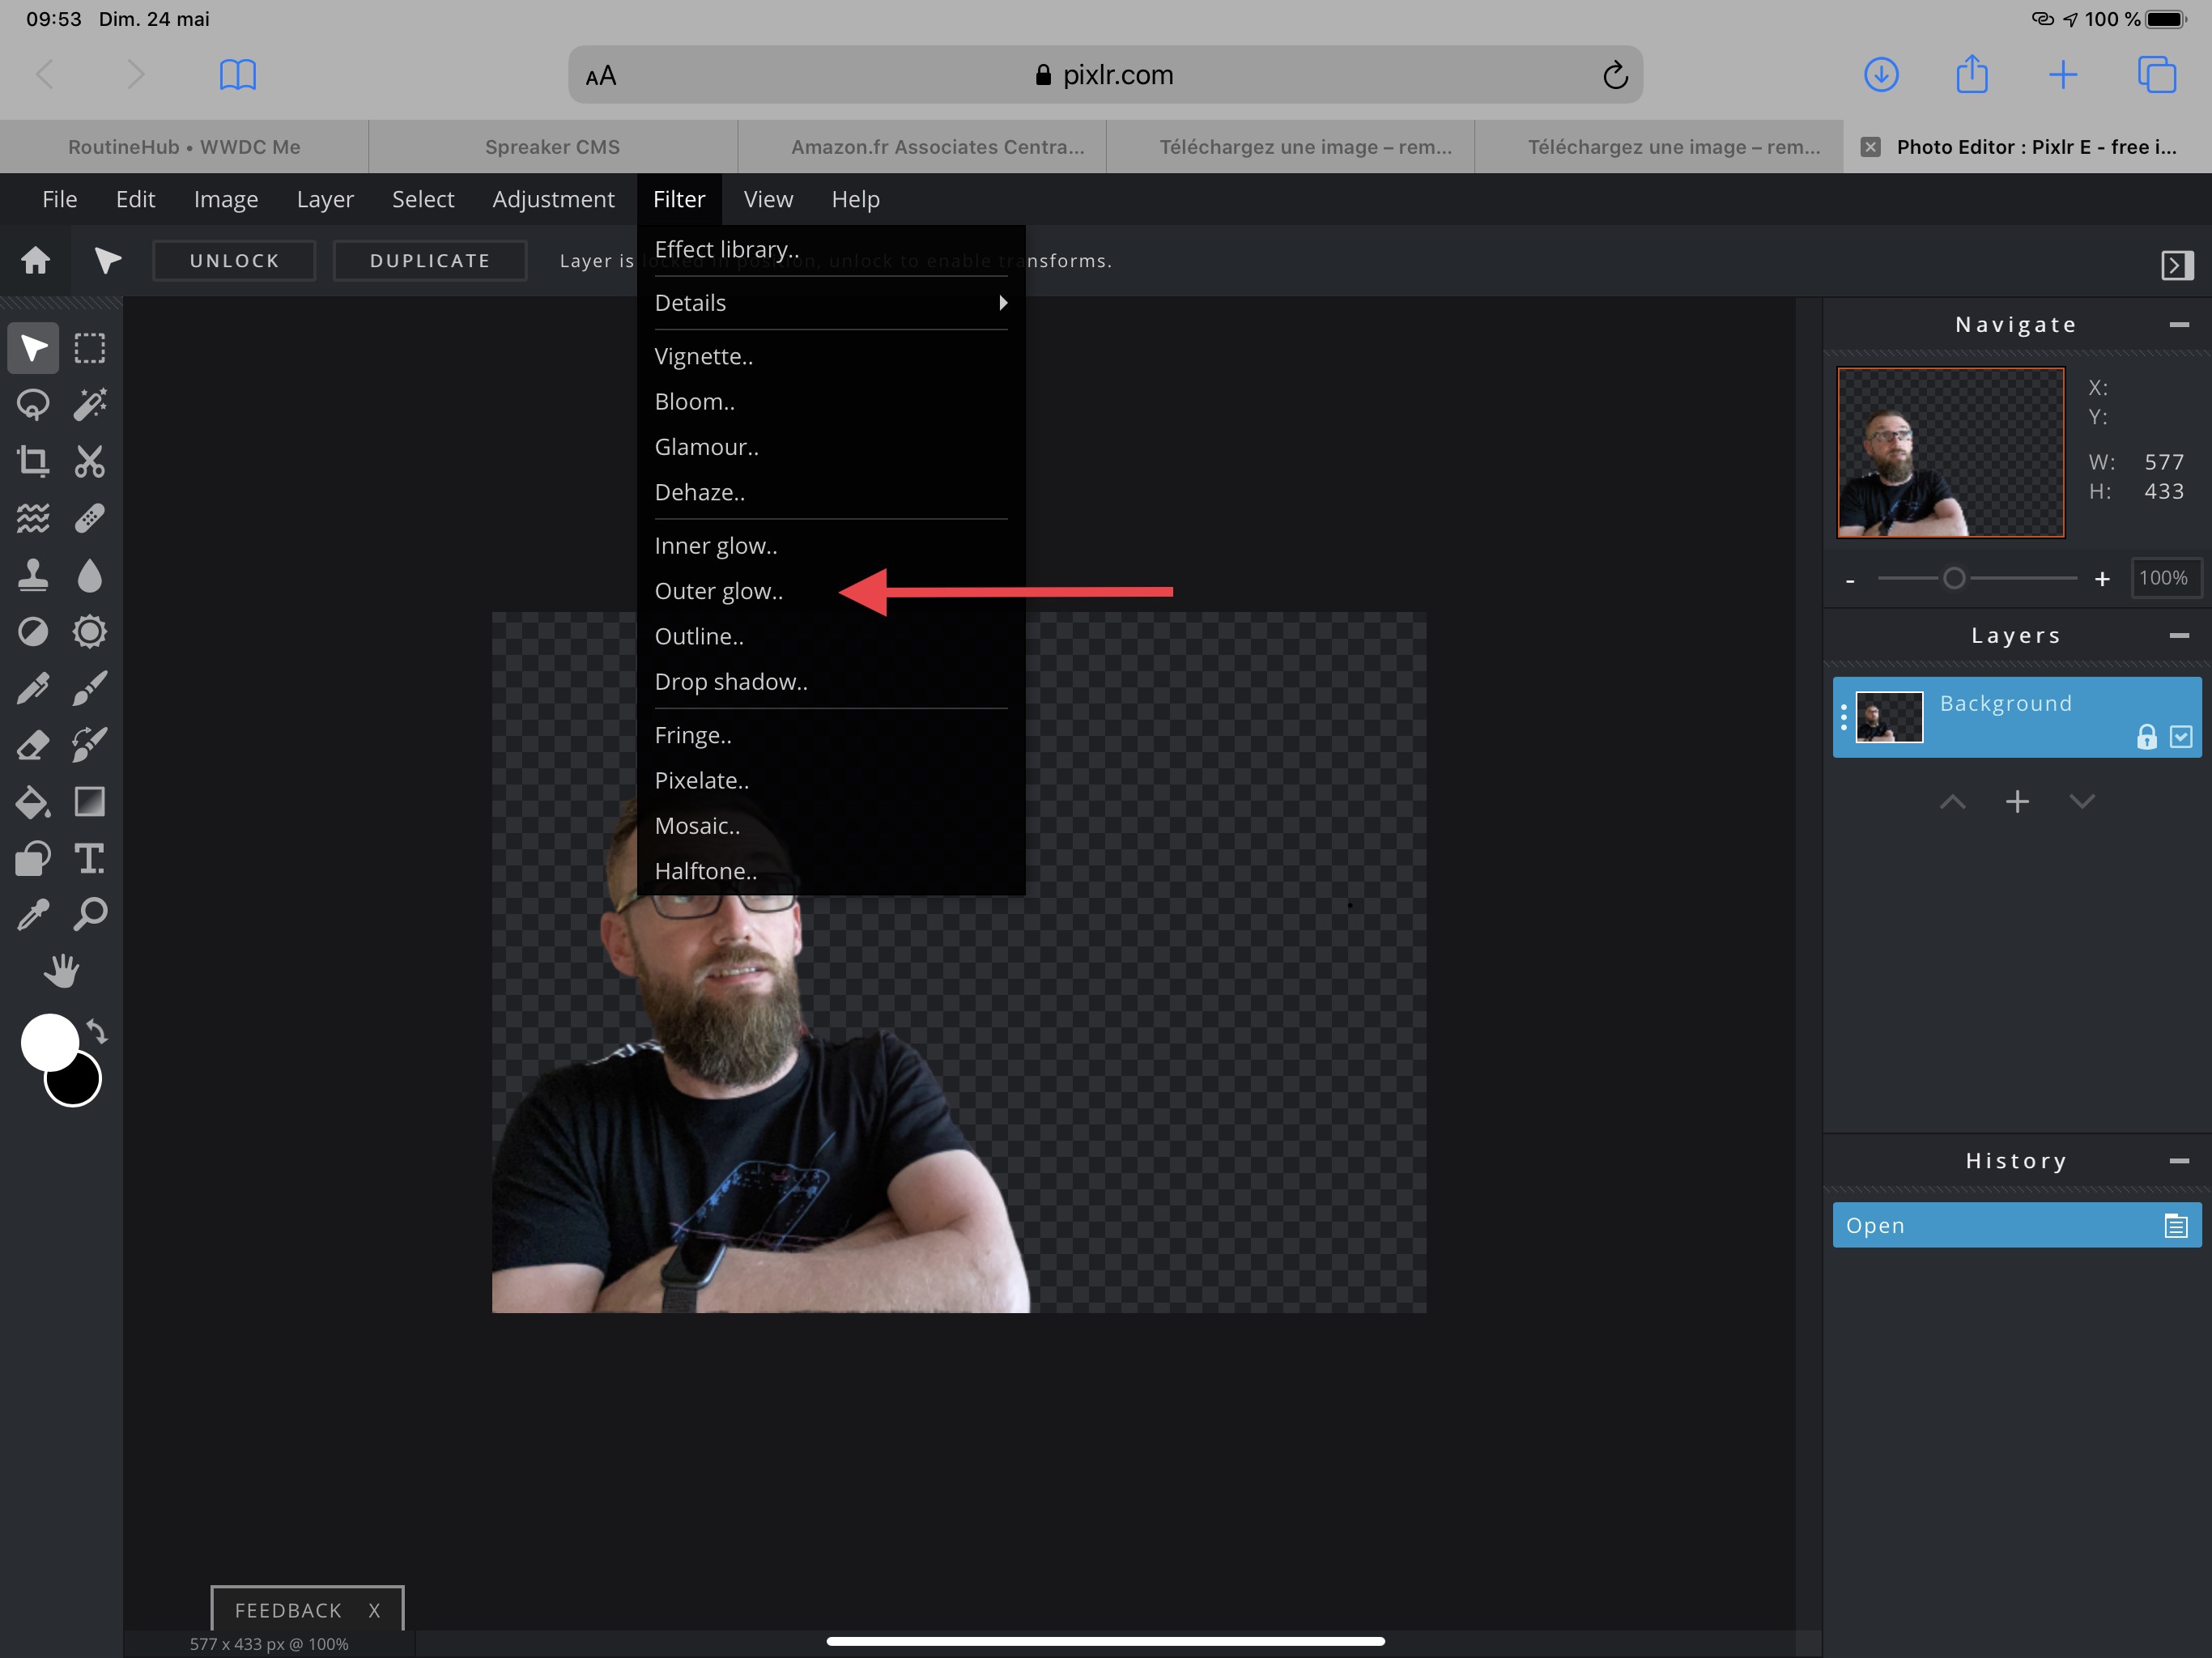Select the Magic Wand tool

click(89, 405)
